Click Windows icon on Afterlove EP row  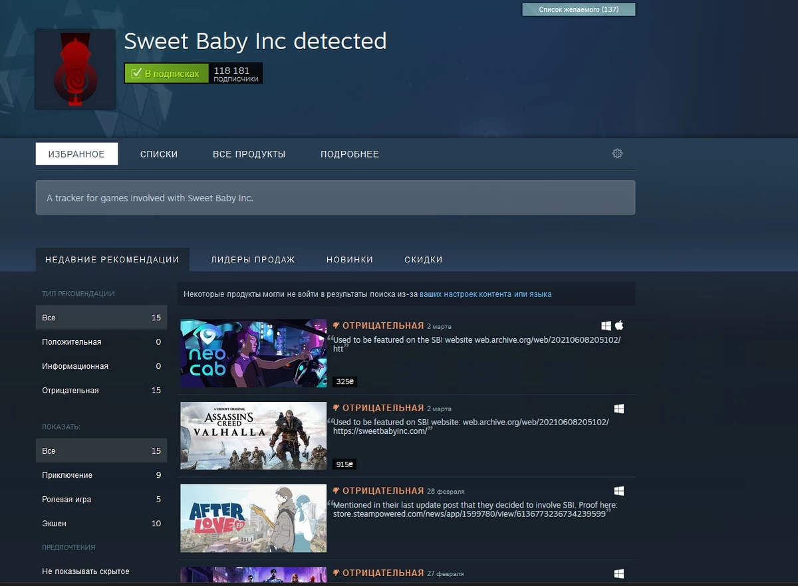pyautogui.click(x=618, y=491)
